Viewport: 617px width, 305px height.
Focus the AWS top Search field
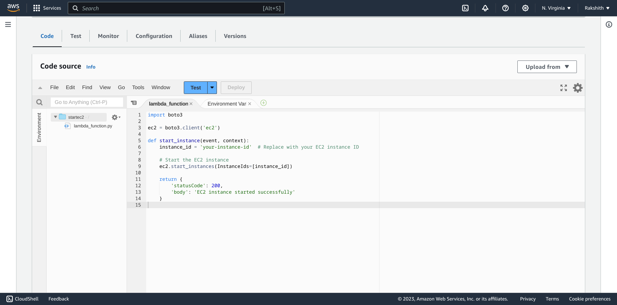pyautogui.click(x=176, y=8)
